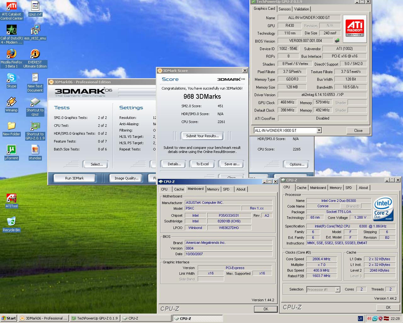Open the Memory tab in the processor CPU-Z window

click(x=335, y=188)
